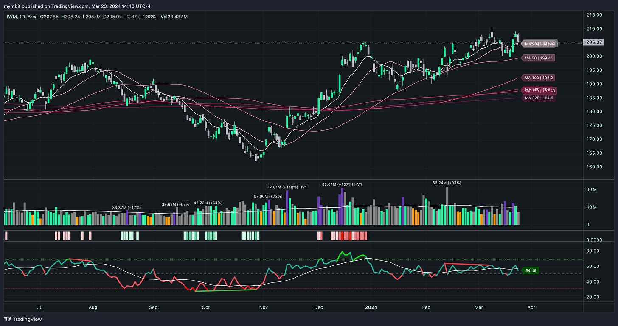Click the 86.24M (+93%) volume annotation
Image resolution: width=618 pixels, height=326 pixels.
tap(447, 183)
